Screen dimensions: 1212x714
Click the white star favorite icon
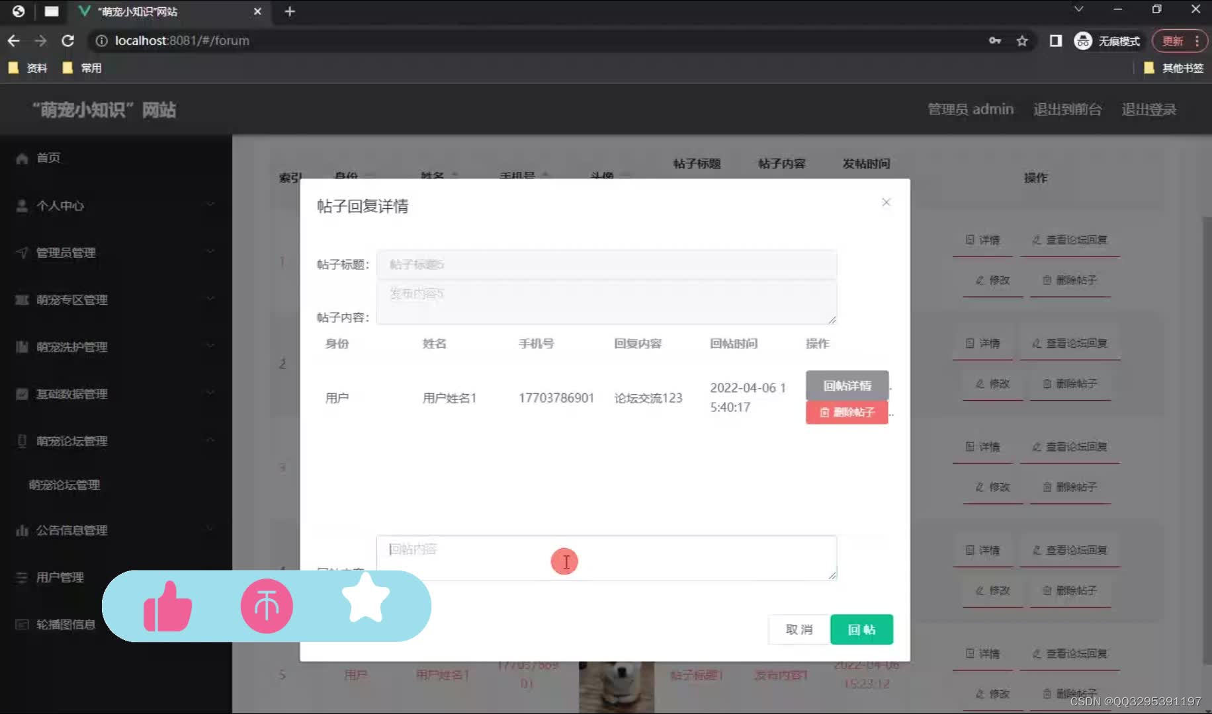[x=366, y=598]
